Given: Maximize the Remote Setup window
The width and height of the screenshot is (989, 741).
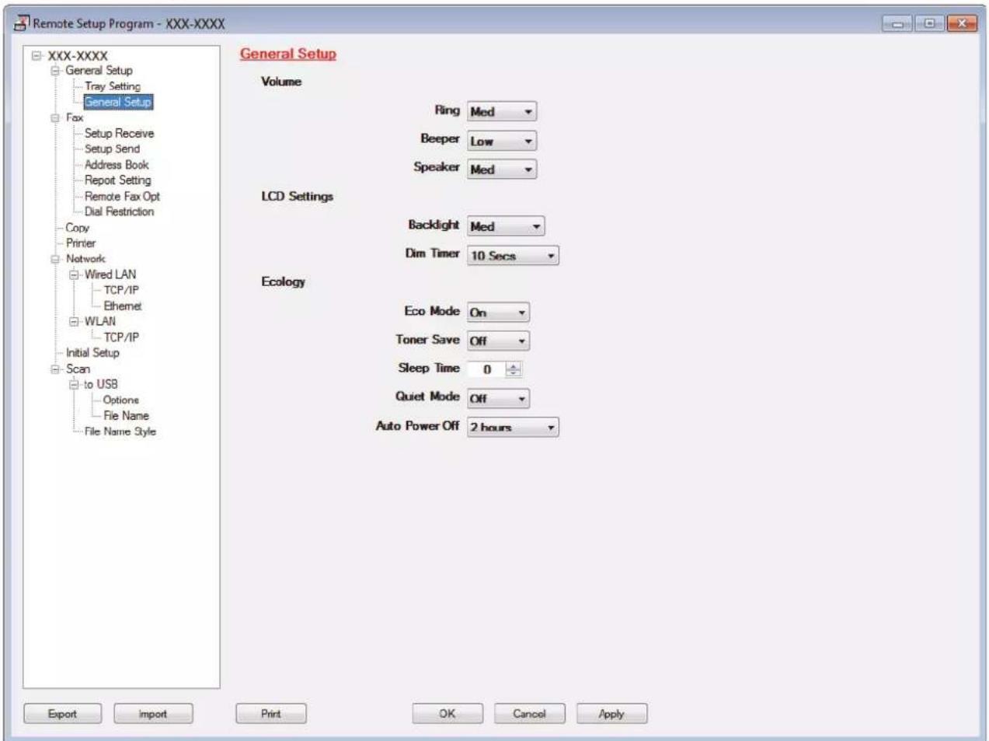Looking at the screenshot, I should [929, 23].
